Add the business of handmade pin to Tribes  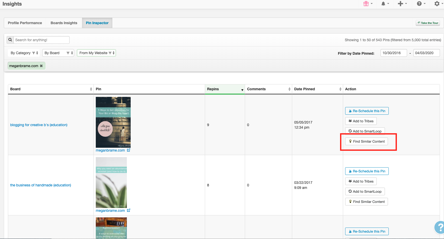(x=361, y=181)
